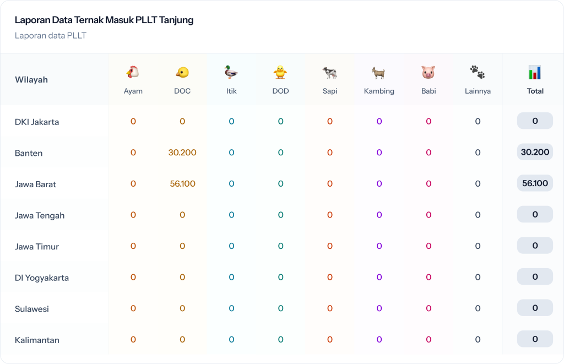This screenshot has height=364, width=564.
Task: Click the bar chart icon above Total
Action: point(535,72)
